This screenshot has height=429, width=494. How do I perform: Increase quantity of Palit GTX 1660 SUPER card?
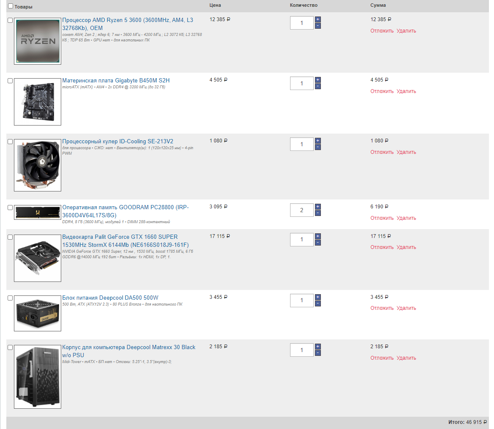coord(318,236)
